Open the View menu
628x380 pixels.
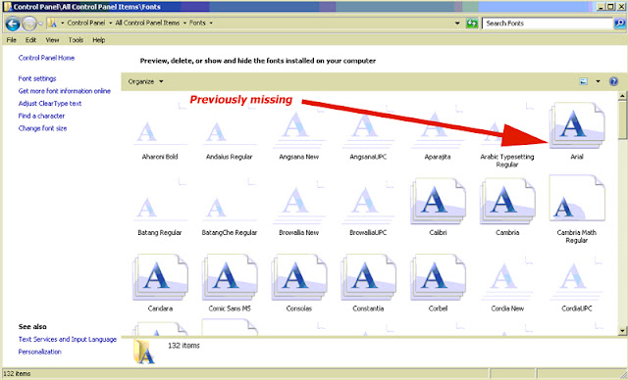[x=52, y=40]
